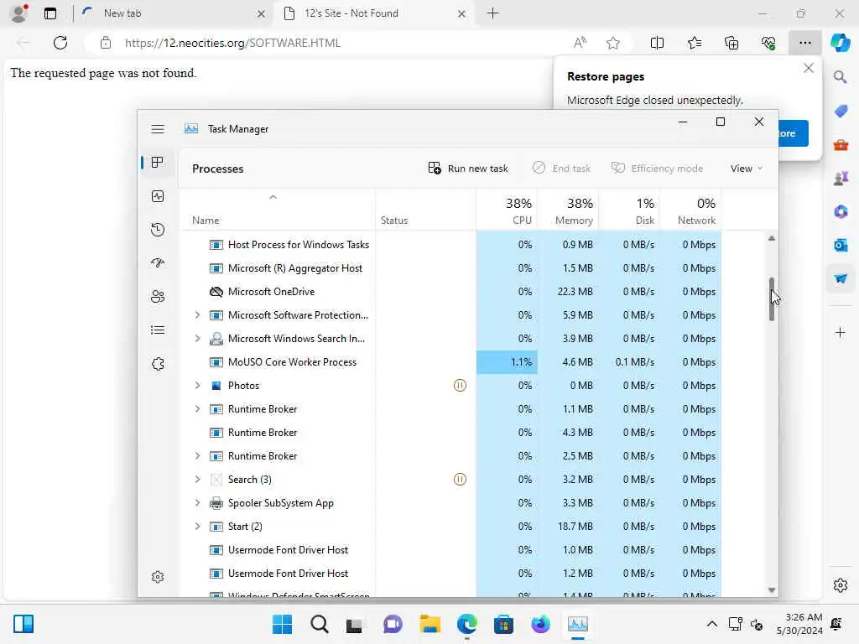
Task: Open the Edge profile icon
Action: tap(19, 13)
